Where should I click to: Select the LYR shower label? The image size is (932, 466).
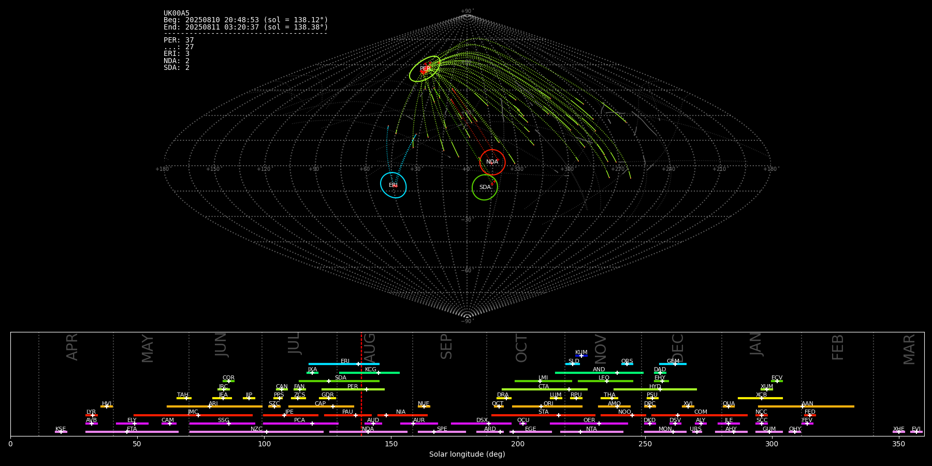coord(91,412)
